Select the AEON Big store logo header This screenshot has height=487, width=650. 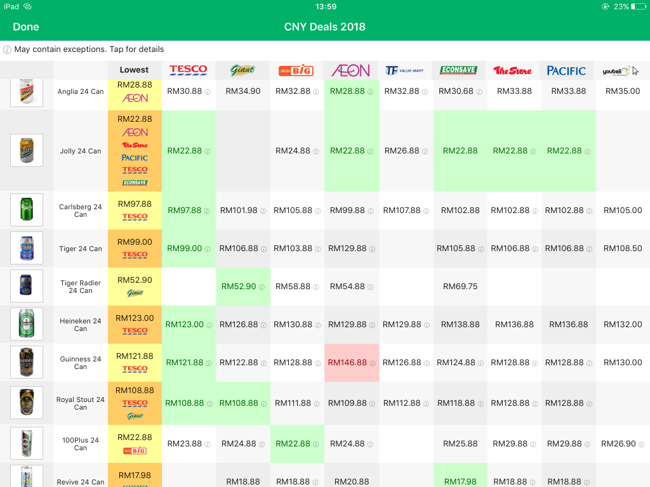pos(296,70)
